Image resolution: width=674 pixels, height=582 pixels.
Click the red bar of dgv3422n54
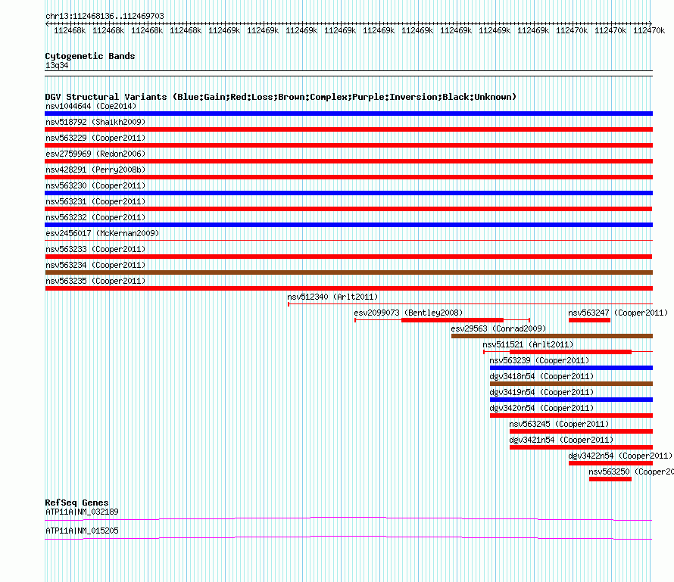point(610,463)
